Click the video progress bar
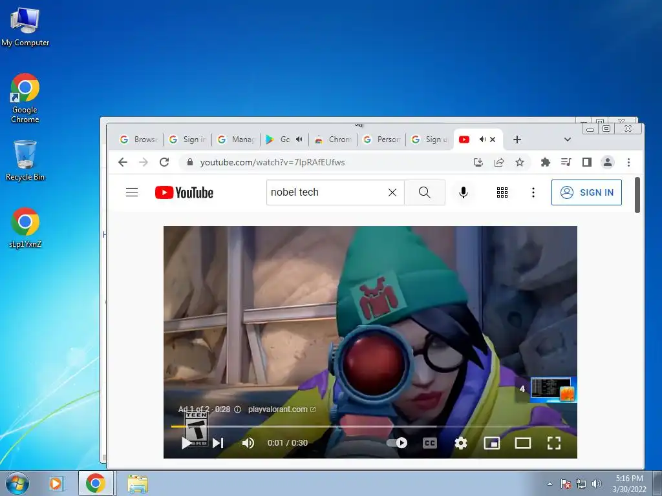 tap(370, 426)
